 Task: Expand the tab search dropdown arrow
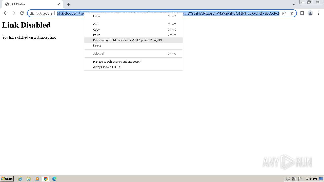pyautogui.click(x=294, y=4)
